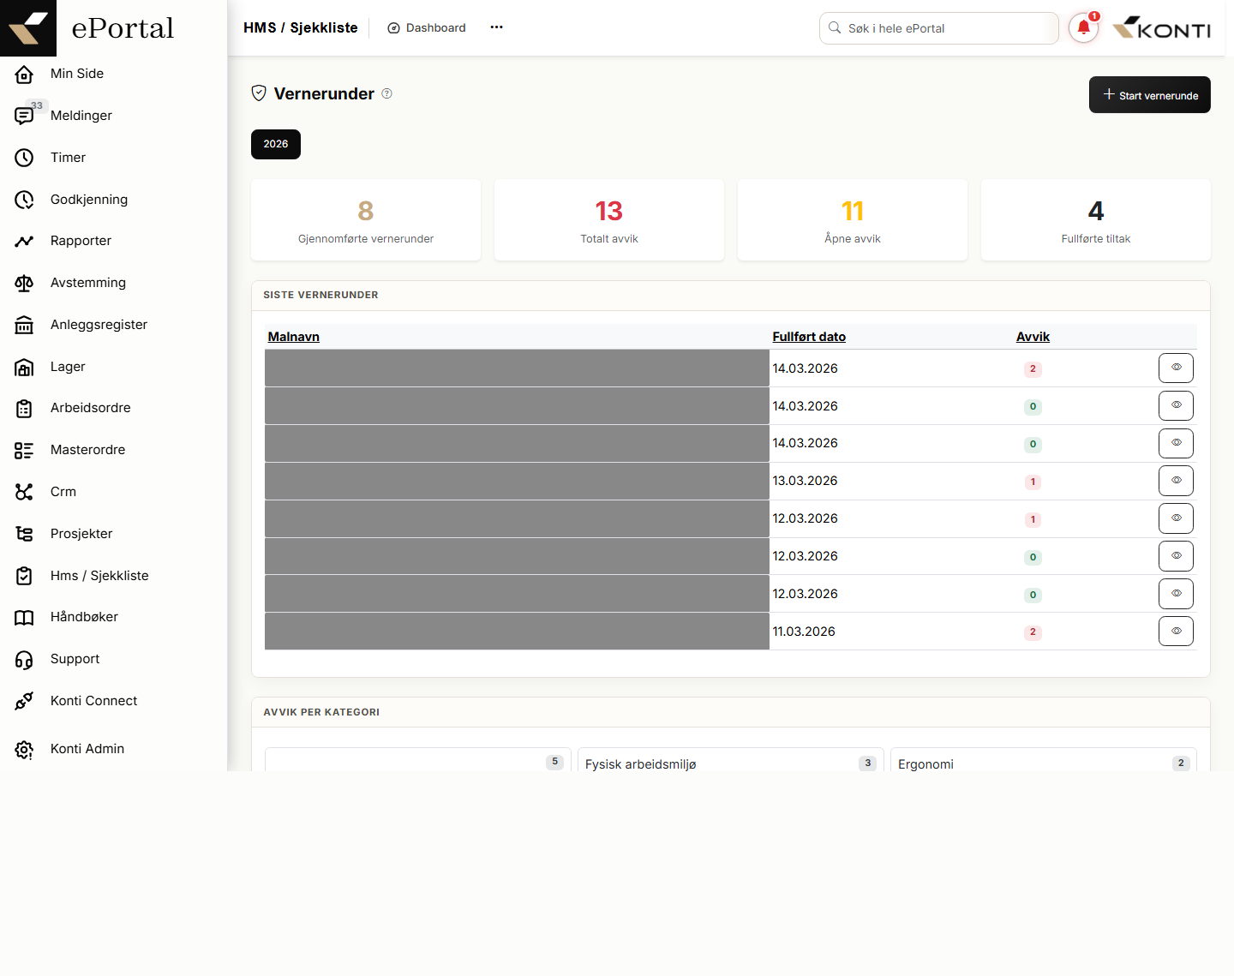Open Prosjekter menu item

coord(81,534)
